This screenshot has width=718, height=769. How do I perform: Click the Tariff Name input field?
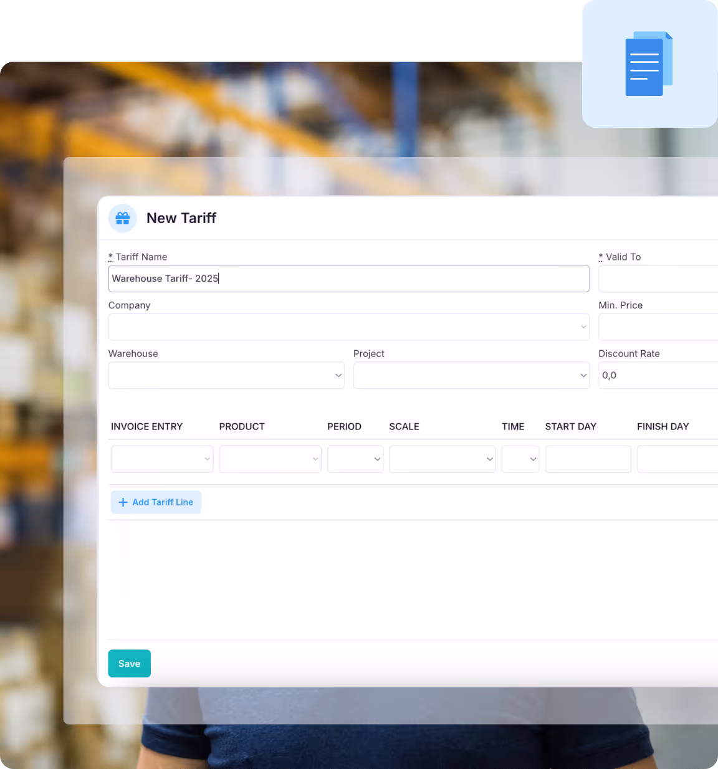(x=349, y=279)
